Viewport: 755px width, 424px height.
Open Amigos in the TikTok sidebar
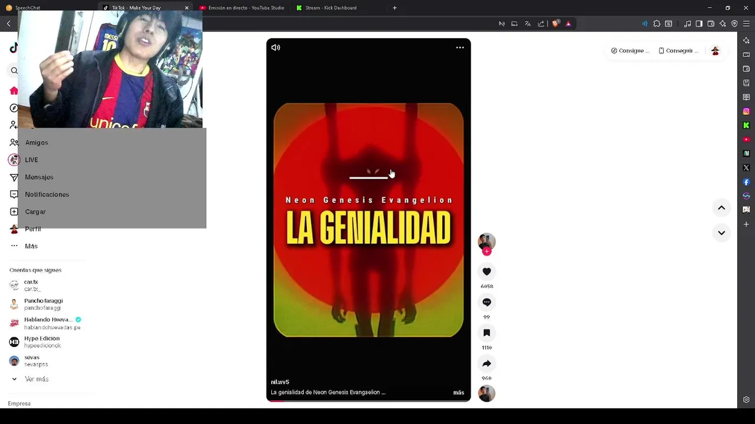[x=37, y=143]
